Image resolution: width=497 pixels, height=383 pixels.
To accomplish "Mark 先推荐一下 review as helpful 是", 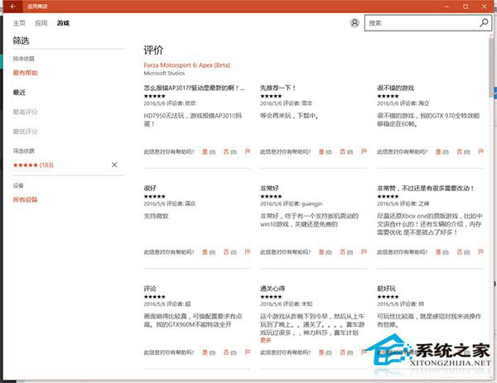I will click(x=325, y=152).
